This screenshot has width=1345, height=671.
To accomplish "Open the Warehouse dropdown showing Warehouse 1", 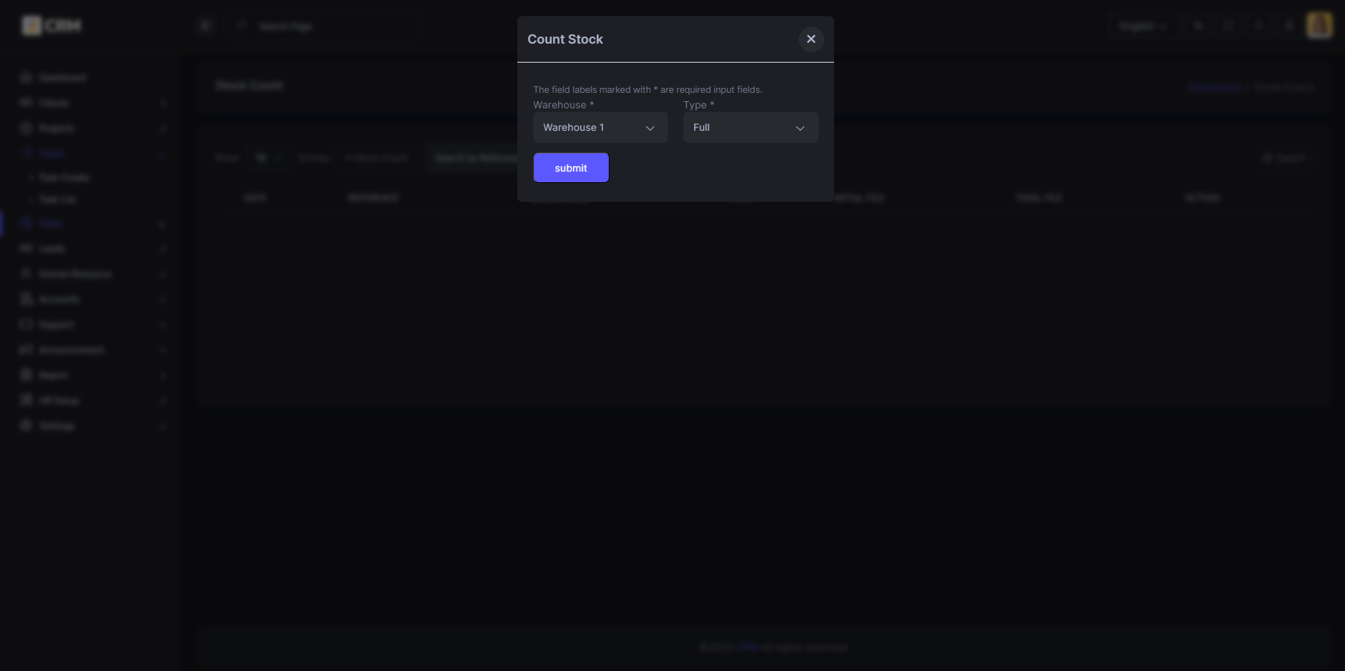I will [600, 127].
